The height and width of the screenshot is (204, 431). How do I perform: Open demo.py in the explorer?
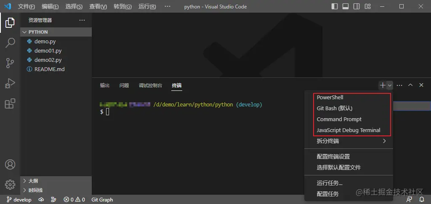pos(56,42)
